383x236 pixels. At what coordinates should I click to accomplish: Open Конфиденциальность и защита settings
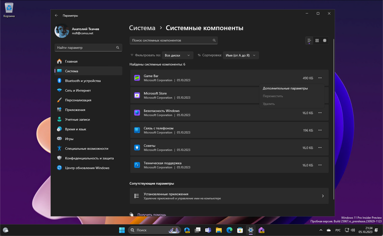point(88,158)
